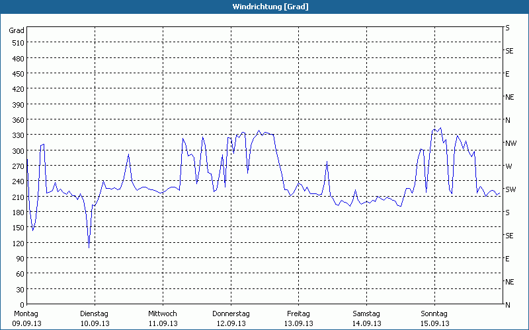
Task: Click the N label on the 0 baseline
Action: [507, 305]
